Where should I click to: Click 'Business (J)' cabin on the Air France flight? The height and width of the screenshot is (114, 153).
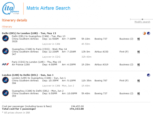[126, 65]
